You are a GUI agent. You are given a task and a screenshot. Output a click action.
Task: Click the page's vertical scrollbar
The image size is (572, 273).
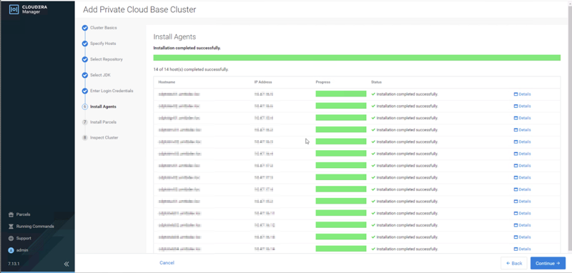(570, 128)
